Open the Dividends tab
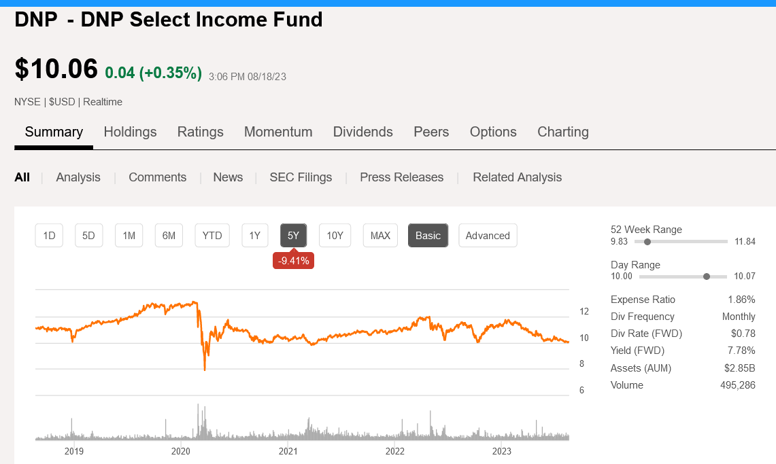776x464 pixels. (x=362, y=132)
